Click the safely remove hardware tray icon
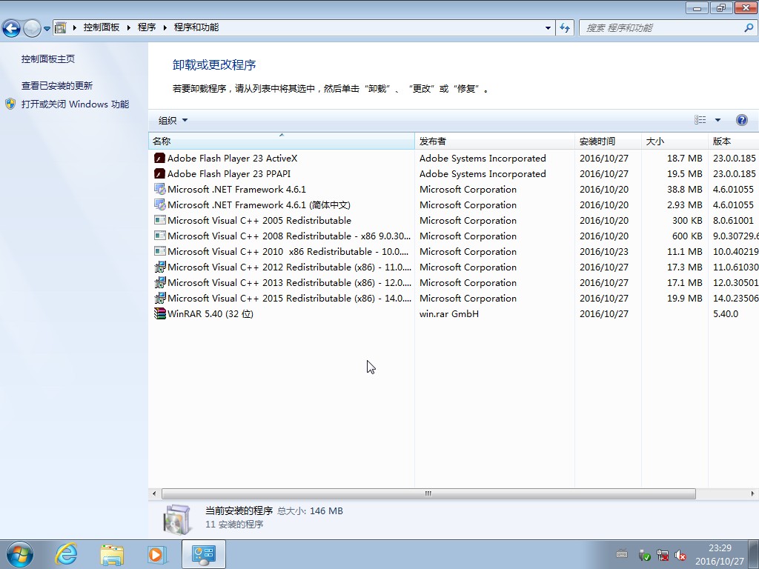This screenshot has width=759, height=569. [x=644, y=555]
